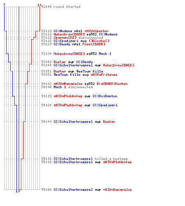Click victim CC|RoiDanton at 54:15

click(105, 96)
